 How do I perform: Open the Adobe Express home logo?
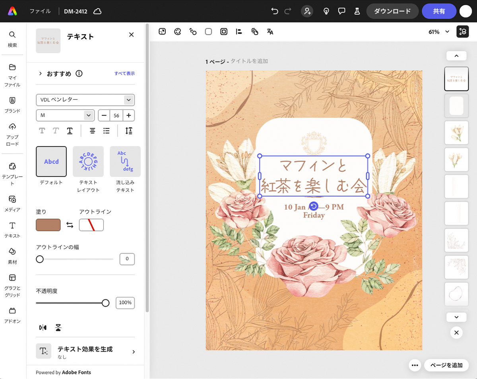(12, 11)
